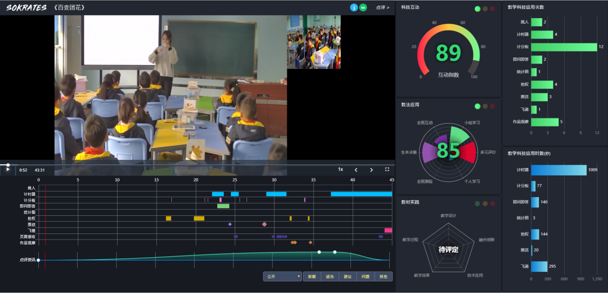608x293 pixels.
Task: Click the blue info icon
Action: pyautogui.click(x=354, y=8)
